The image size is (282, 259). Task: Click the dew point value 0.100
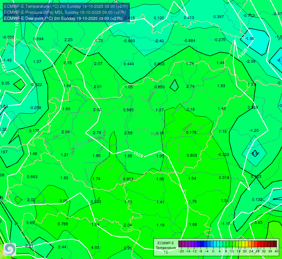(x=159, y=18)
